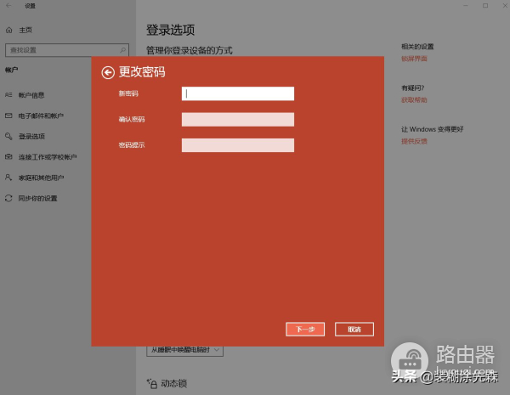Click the home icon beside 主页
This screenshot has width=510, height=395.
pyautogui.click(x=8, y=30)
